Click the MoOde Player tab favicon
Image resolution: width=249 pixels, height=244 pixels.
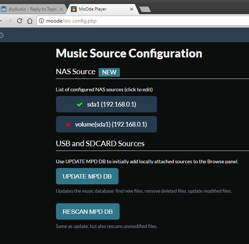[74, 9]
